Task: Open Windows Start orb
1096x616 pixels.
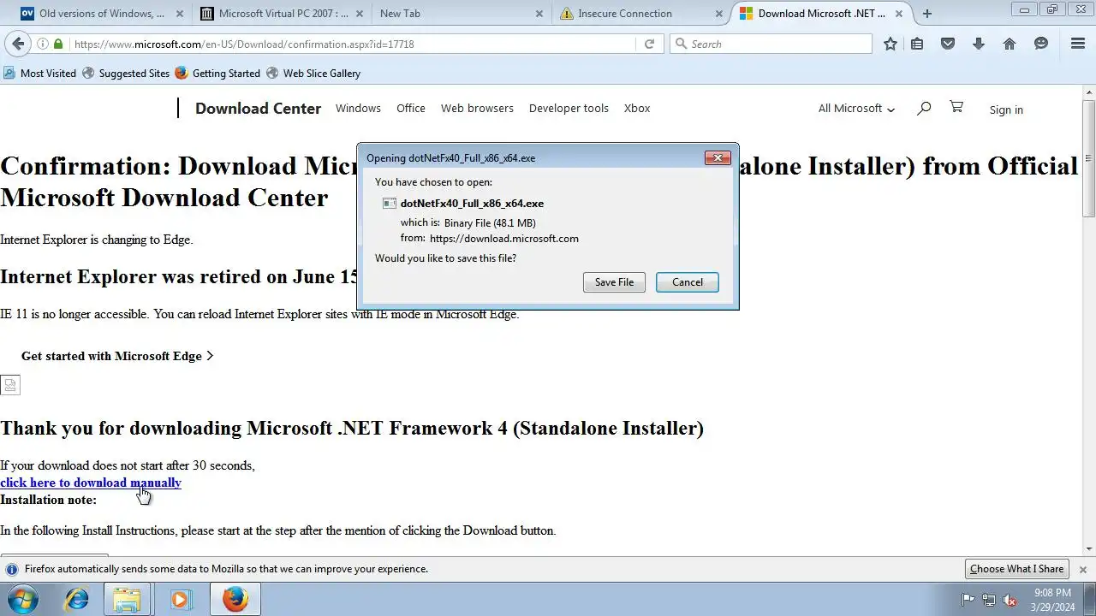Action: pyautogui.click(x=23, y=600)
